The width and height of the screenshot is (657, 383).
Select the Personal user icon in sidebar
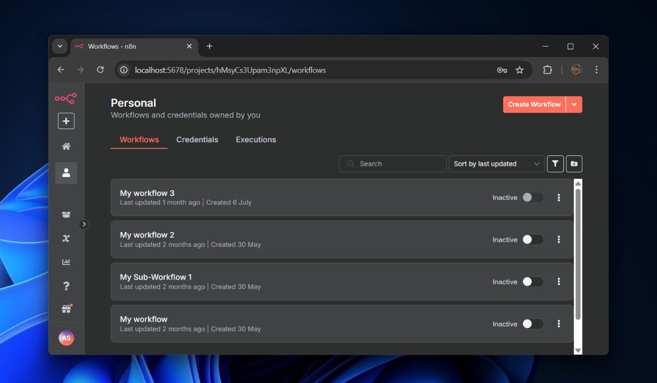[x=66, y=173]
